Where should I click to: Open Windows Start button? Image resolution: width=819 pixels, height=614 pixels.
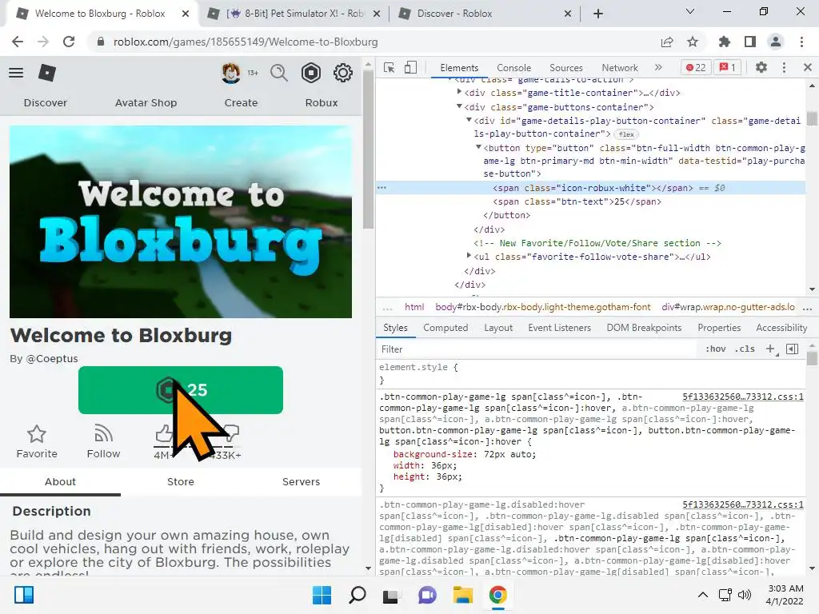(322, 595)
